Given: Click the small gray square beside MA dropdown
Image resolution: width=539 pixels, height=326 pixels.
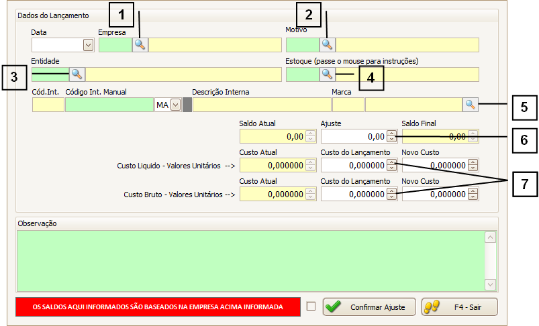Looking at the screenshot, I should (187, 105).
